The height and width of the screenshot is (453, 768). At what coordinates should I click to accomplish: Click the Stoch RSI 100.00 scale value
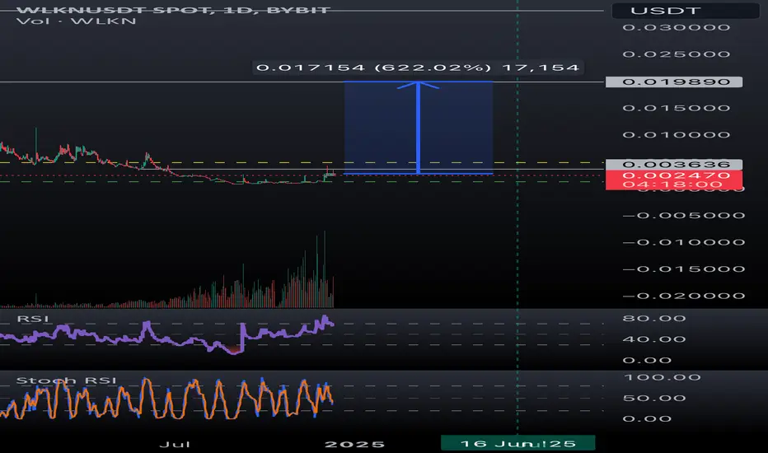tap(663, 377)
